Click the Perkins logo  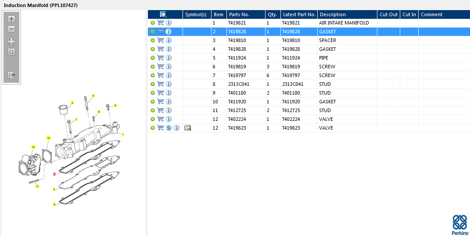(460, 225)
